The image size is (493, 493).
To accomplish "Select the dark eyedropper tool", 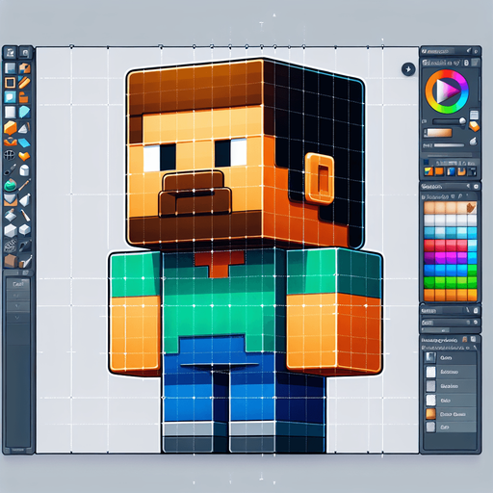I will coord(10,169).
